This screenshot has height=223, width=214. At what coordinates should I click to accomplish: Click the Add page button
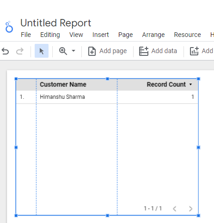click(x=107, y=51)
